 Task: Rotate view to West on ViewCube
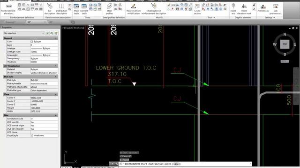[x=275, y=44]
